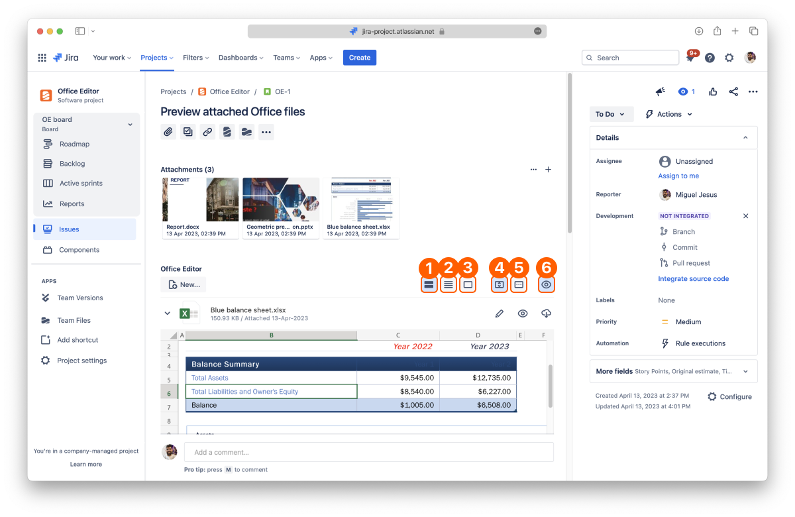The height and width of the screenshot is (517, 795).
Task: Expand the More fields section
Action: (673, 371)
